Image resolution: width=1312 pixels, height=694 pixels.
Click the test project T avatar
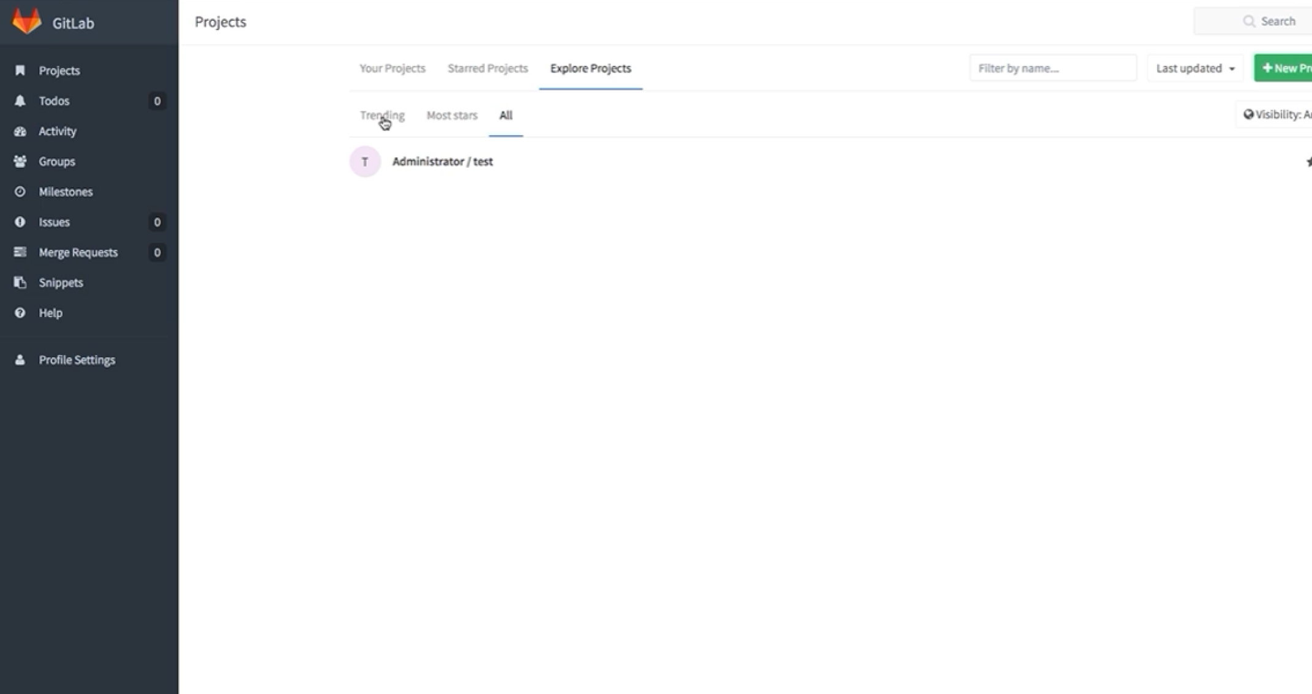[365, 162]
